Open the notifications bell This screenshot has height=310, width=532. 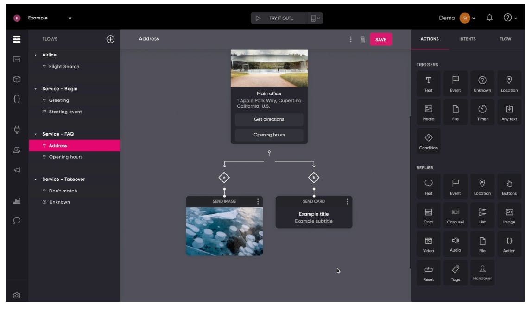489,18
